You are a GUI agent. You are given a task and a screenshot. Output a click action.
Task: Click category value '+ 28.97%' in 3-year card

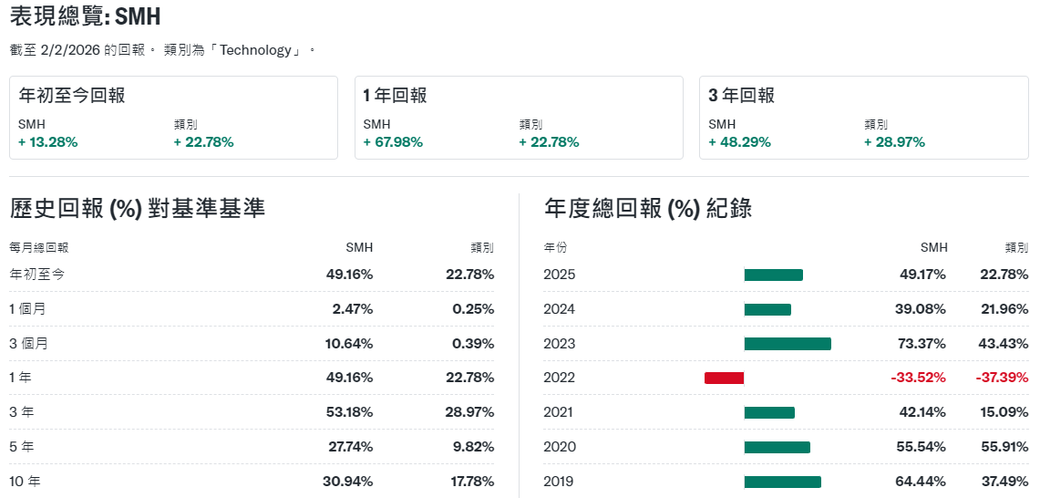coord(895,141)
